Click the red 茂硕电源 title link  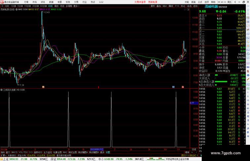click(153, 2)
